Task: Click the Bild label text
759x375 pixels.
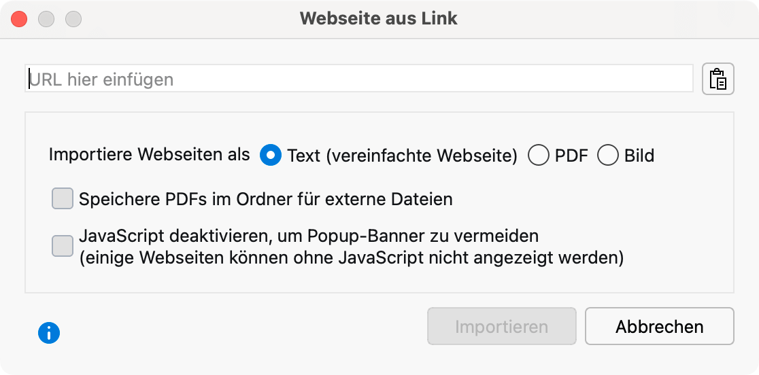Action: coord(639,156)
